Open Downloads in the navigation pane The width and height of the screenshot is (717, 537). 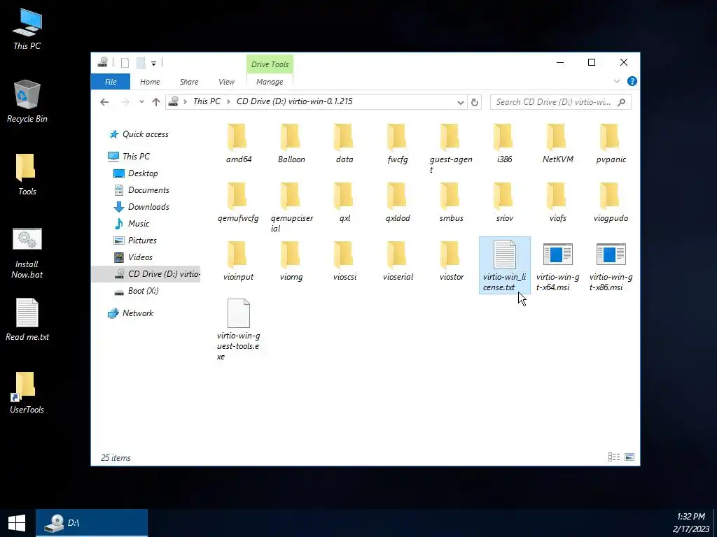pos(141,207)
